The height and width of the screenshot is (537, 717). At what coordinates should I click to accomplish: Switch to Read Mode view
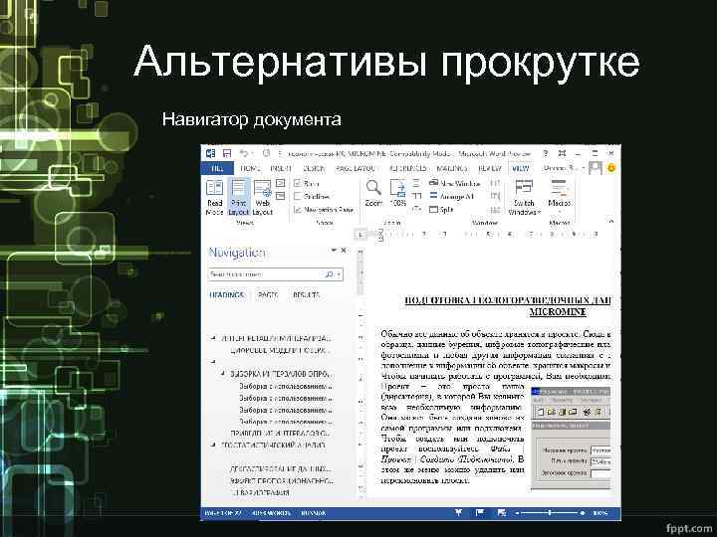[x=214, y=197]
